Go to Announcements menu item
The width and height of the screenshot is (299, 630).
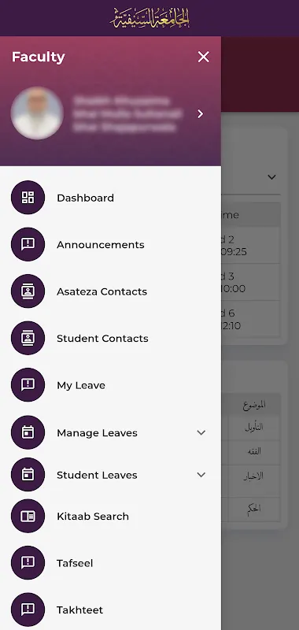(x=101, y=245)
